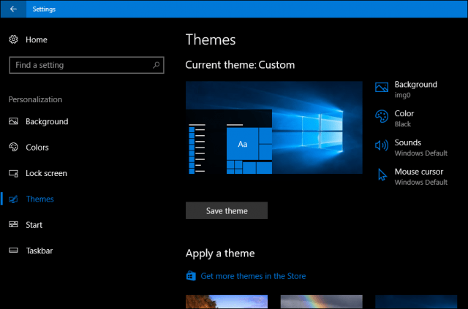
Task: Click the Find a setting search box
Action: (x=86, y=65)
